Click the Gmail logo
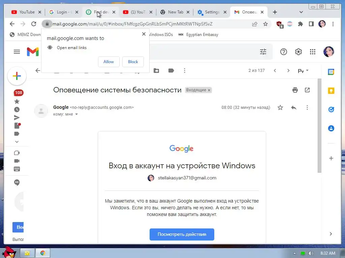This screenshot has height=258, width=345. (x=33, y=52)
